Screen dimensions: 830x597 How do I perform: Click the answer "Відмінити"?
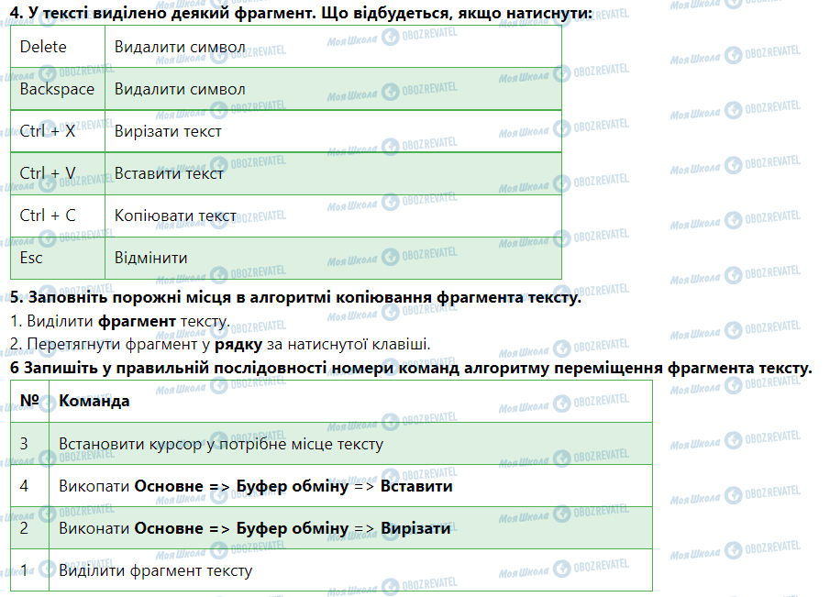[x=150, y=258]
